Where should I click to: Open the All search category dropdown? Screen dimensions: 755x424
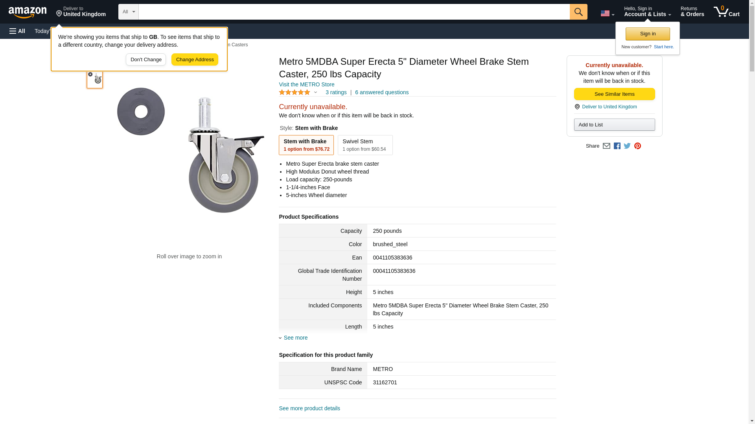click(x=129, y=12)
